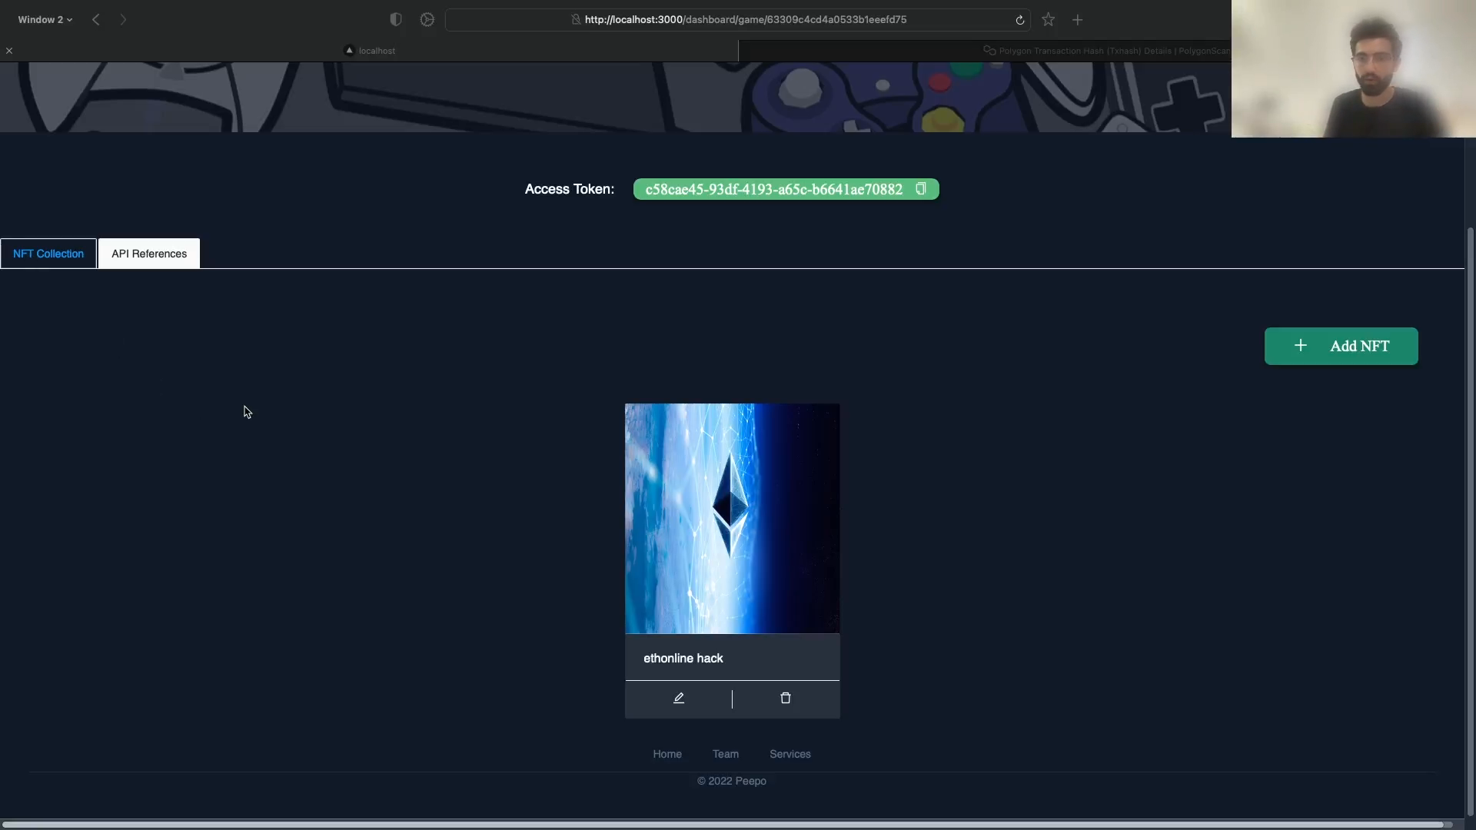1476x830 pixels.
Task: Go back with the browser back arrow
Action: click(x=96, y=20)
